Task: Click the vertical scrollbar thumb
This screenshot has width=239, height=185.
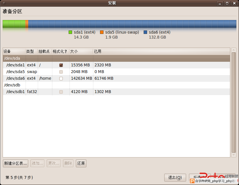Action: click(x=234, y=102)
